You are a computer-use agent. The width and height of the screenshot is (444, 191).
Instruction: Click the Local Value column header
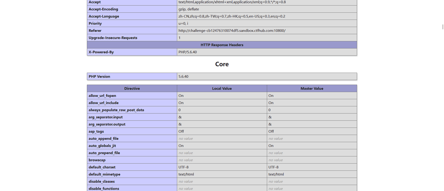(x=222, y=89)
